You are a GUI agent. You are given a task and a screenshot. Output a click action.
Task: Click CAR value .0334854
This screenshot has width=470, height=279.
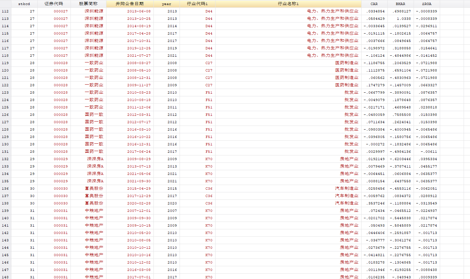(x=375, y=11)
